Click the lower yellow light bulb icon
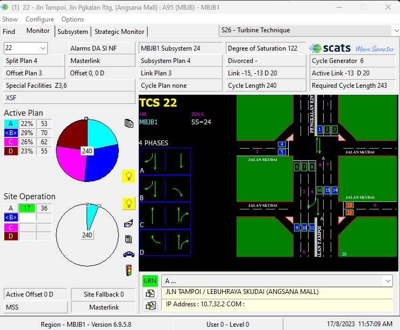The image size is (400, 330). click(x=129, y=203)
